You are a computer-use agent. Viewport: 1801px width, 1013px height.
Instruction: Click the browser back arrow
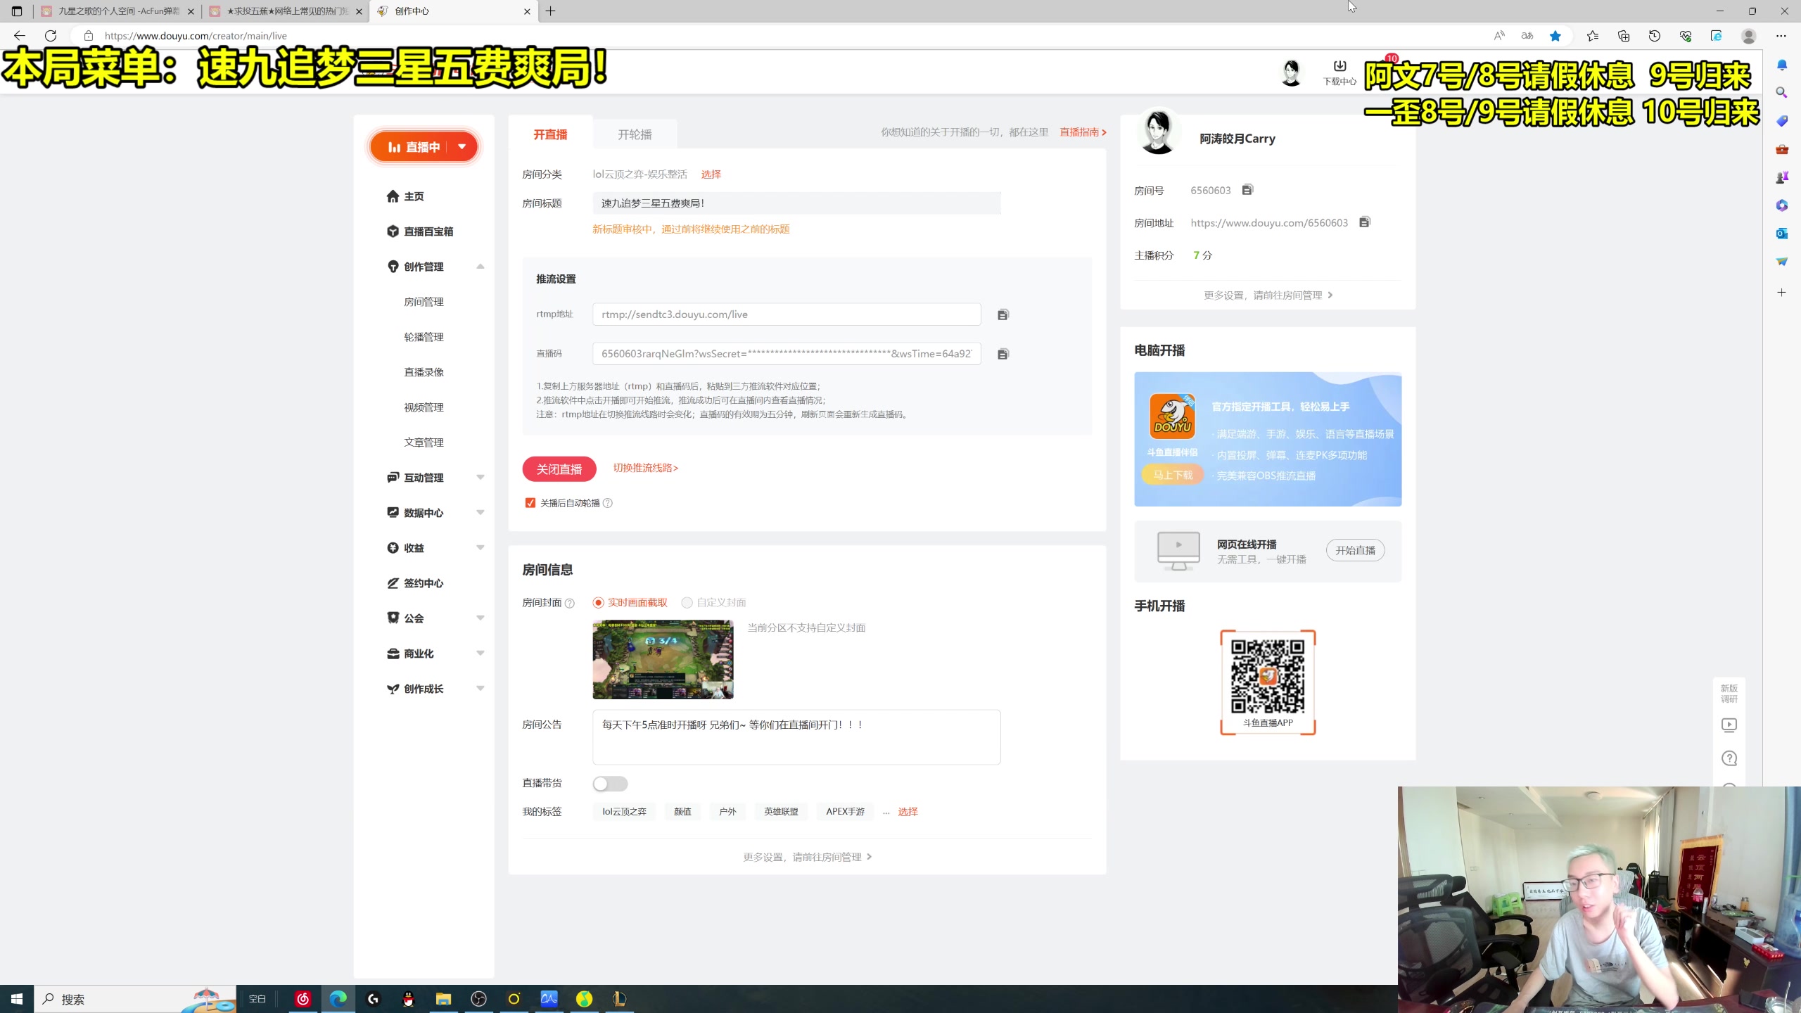(19, 36)
